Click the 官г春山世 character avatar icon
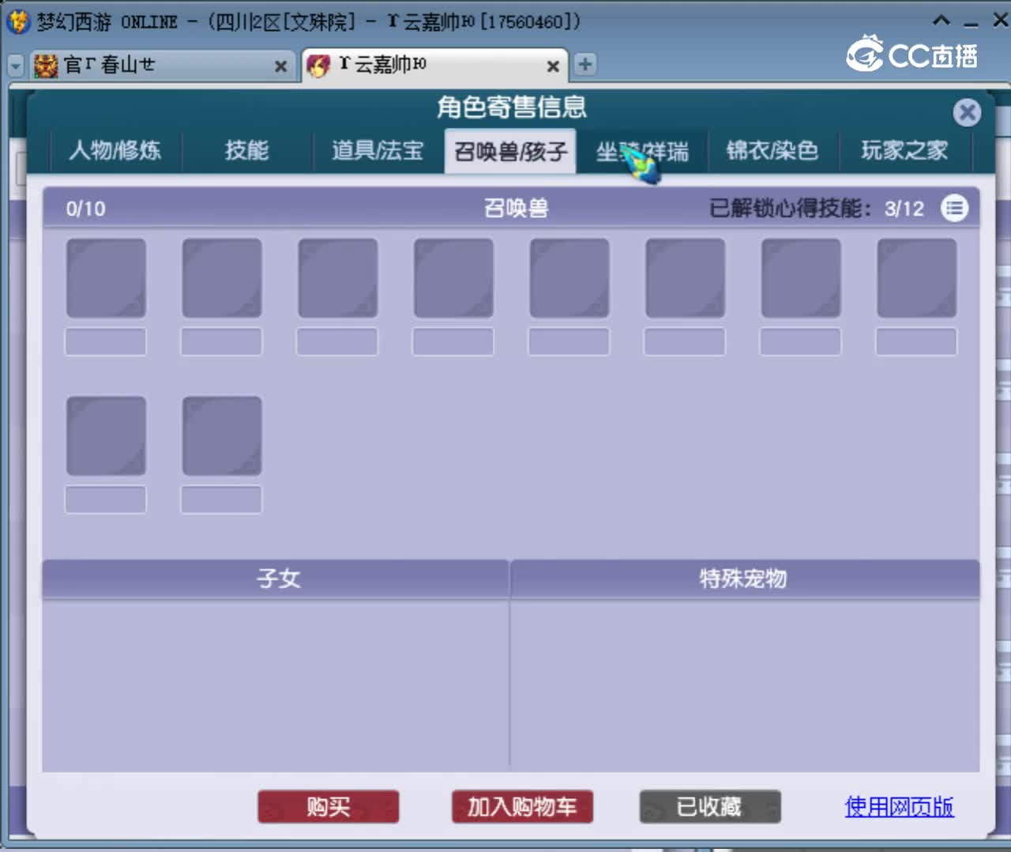 click(x=46, y=66)
